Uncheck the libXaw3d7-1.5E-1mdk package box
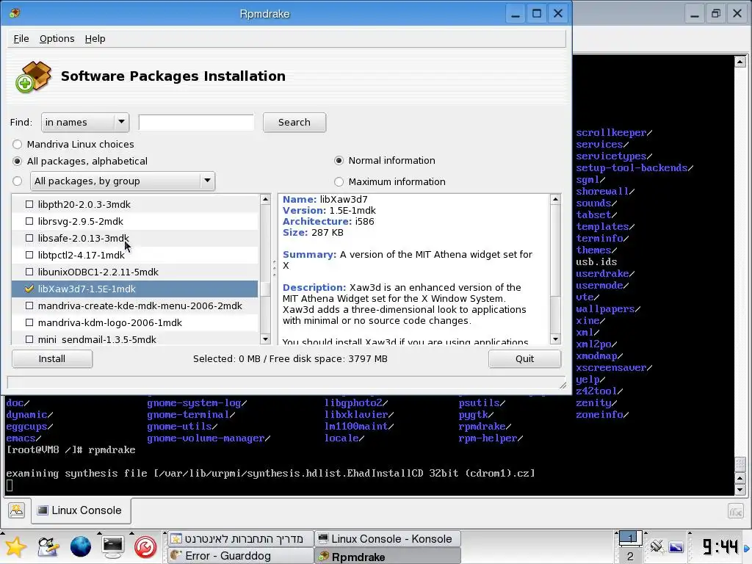The image size is (752, 564). (x=29, y=289)
